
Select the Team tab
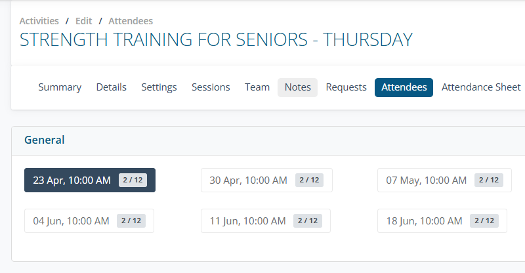[257, 87]
